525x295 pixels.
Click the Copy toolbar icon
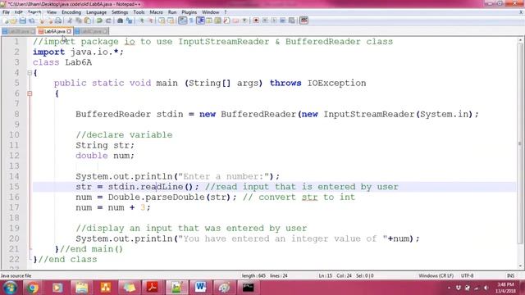79,20
